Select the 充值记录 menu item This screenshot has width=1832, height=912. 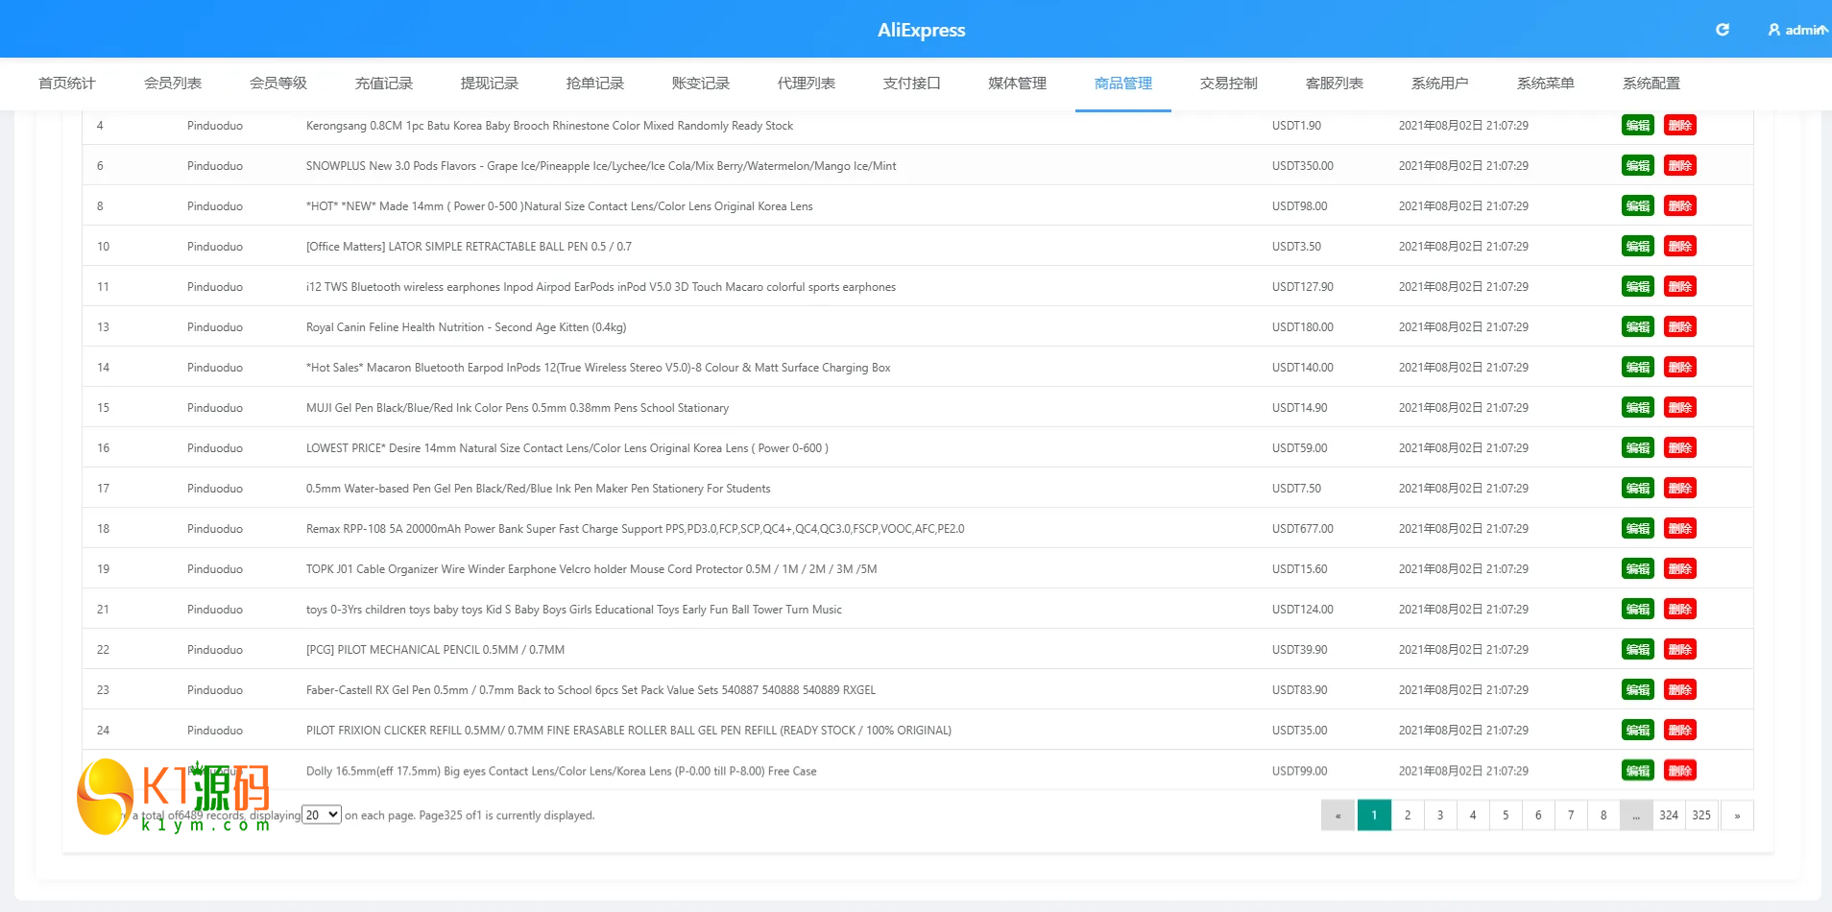pos(384,84)
